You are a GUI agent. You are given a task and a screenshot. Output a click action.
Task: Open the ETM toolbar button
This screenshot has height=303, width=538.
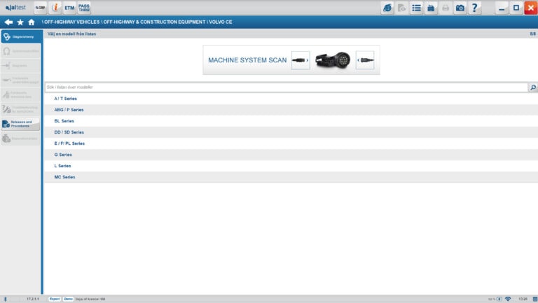[x=69, y=8]
